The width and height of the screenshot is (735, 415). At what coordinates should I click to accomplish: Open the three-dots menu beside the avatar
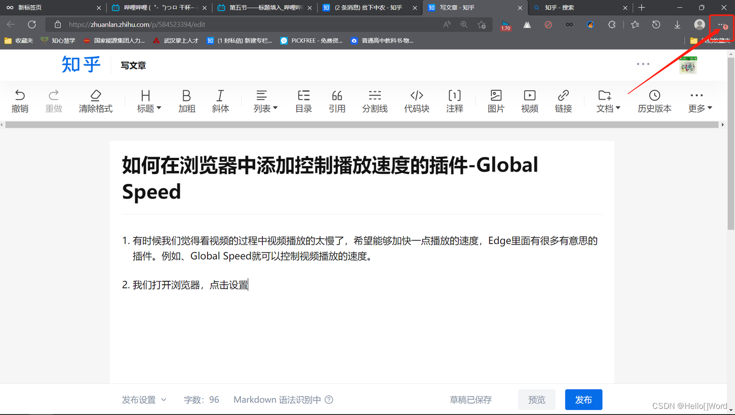tap(643, 64)
